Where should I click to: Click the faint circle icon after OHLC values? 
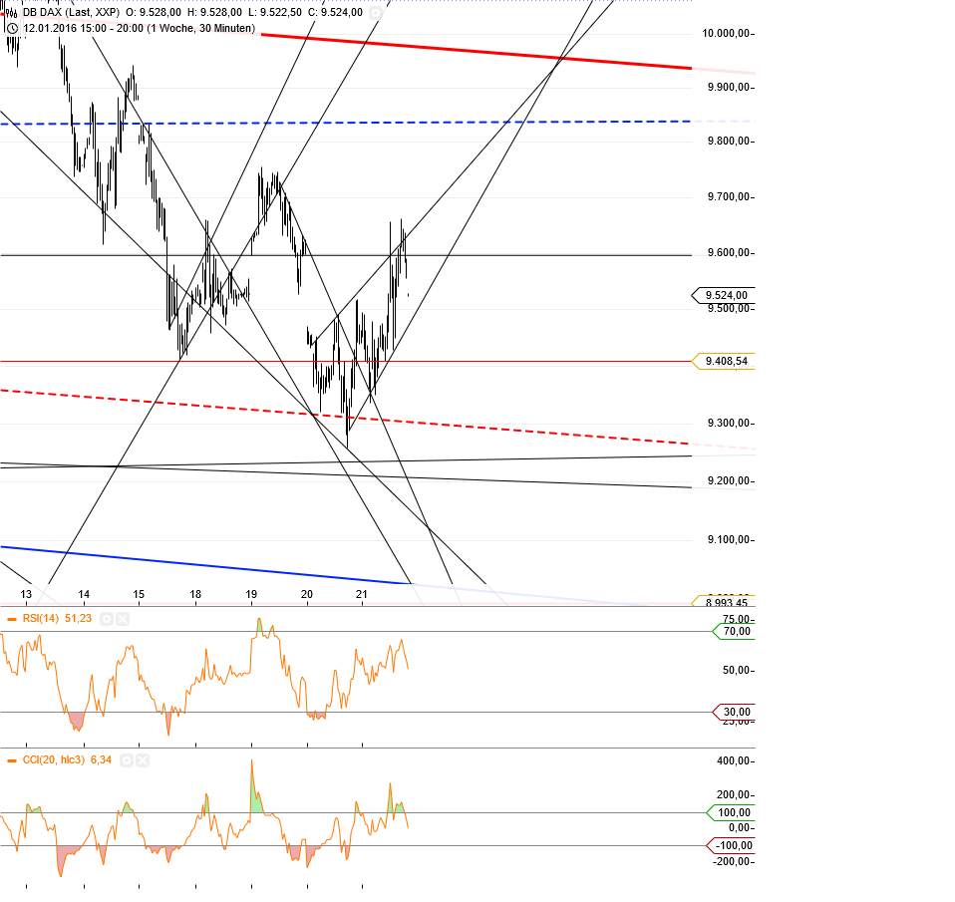tap(375, 13)
